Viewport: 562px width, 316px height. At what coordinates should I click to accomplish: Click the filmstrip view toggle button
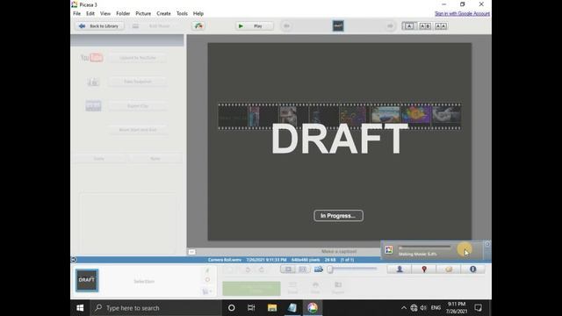[x=288, y=269]
